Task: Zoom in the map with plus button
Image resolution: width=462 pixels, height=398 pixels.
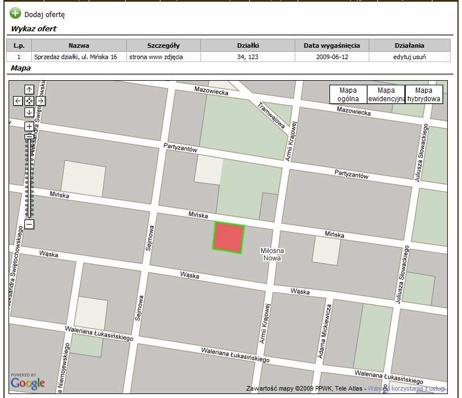Action: [x=29, y=127]
